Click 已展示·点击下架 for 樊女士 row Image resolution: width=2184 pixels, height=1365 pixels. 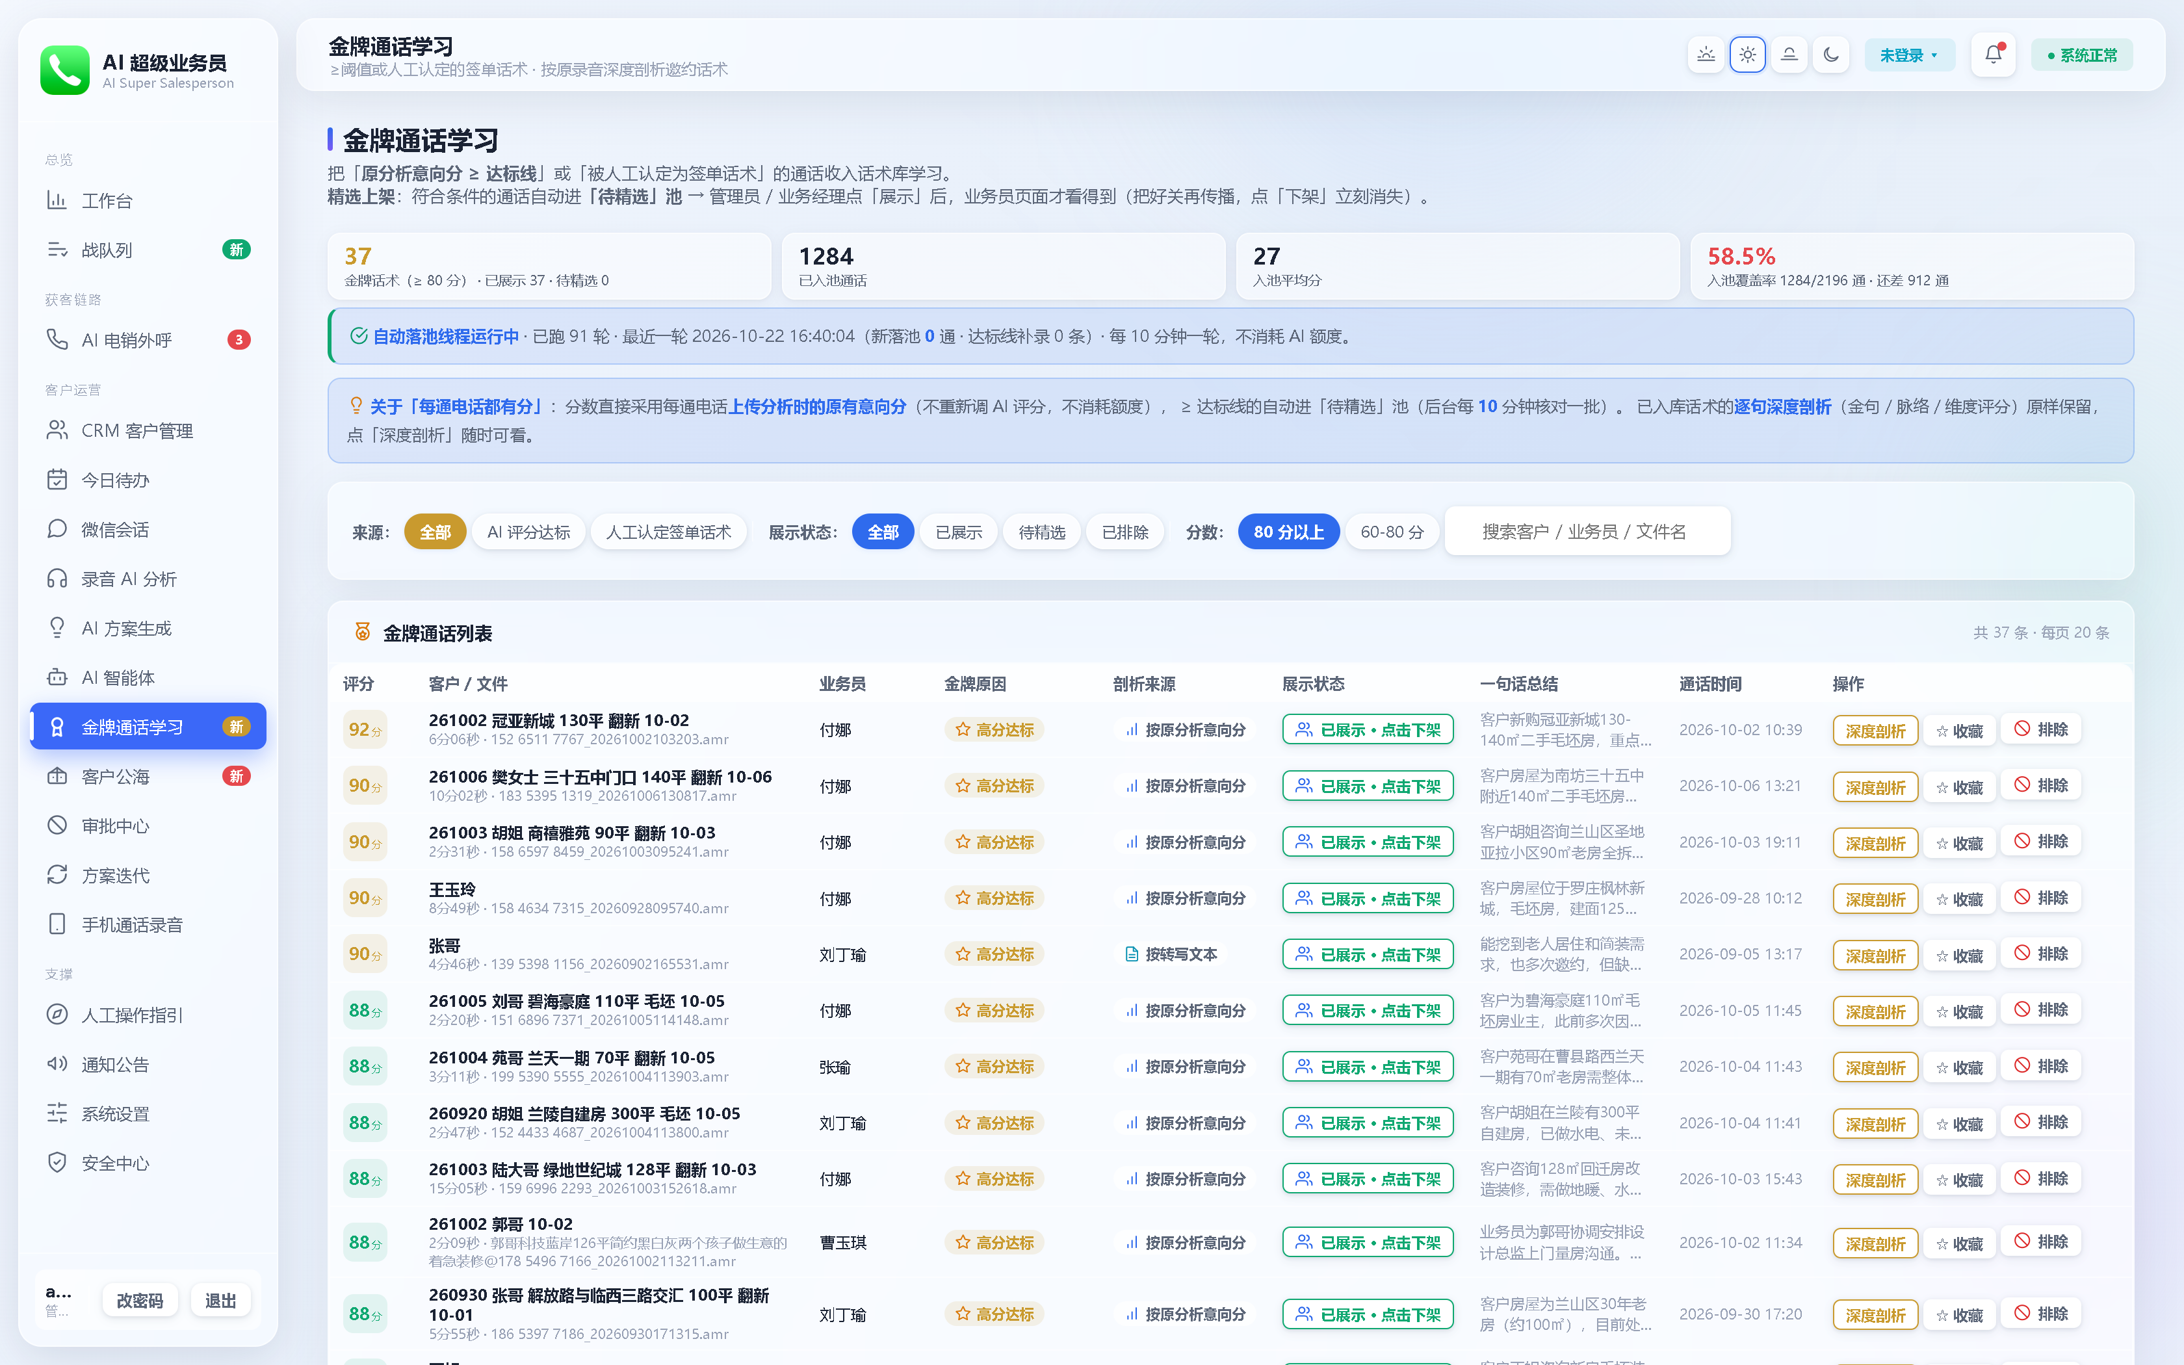click(x=1367, y=786)
